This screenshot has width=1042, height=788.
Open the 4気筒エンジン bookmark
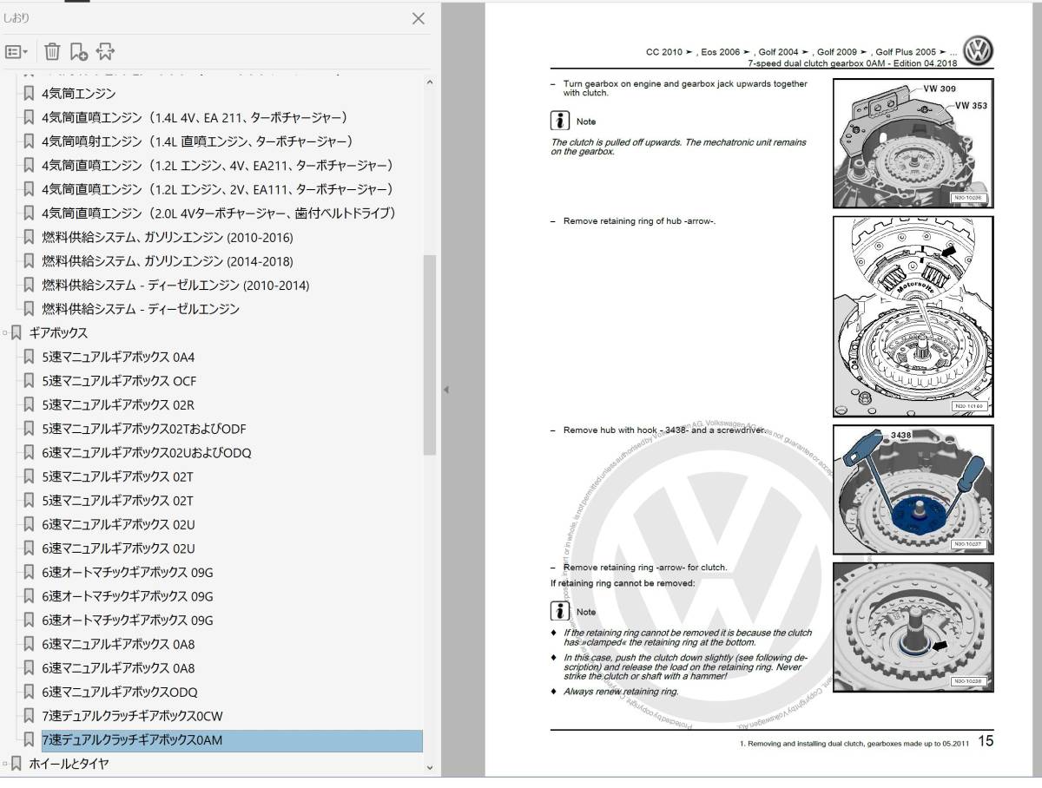[79, 94]
